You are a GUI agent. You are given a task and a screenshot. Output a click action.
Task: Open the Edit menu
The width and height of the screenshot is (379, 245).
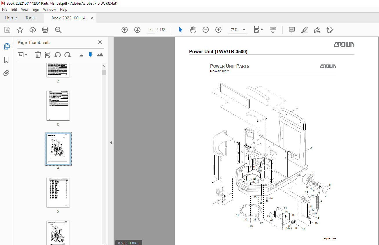coord(14,10)
